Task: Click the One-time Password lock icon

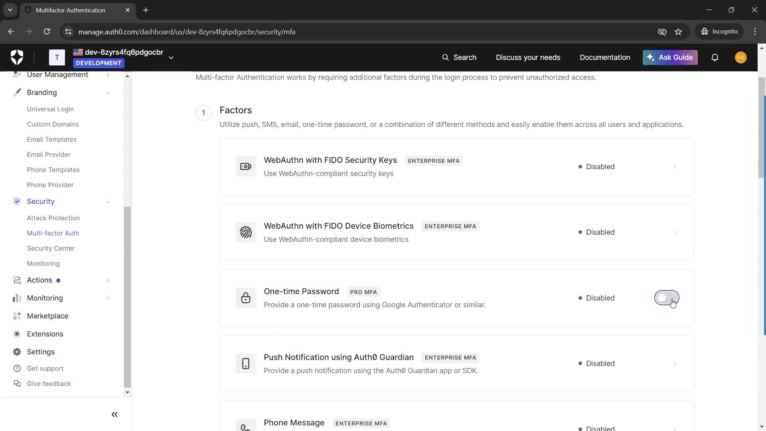Action: tap(246, 298)
